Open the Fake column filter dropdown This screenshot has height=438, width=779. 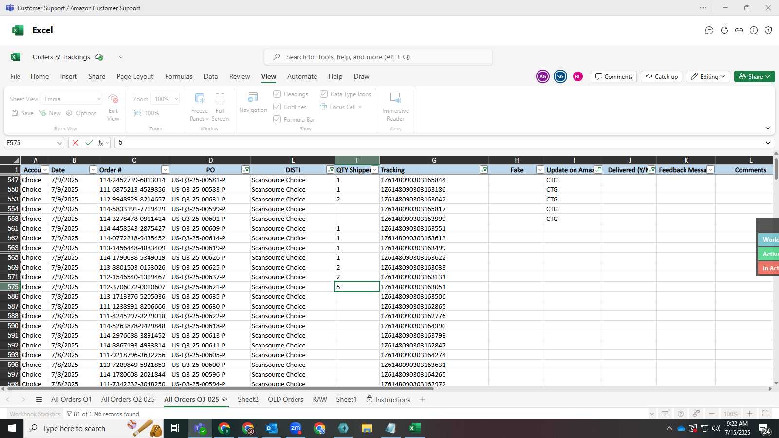540,170
